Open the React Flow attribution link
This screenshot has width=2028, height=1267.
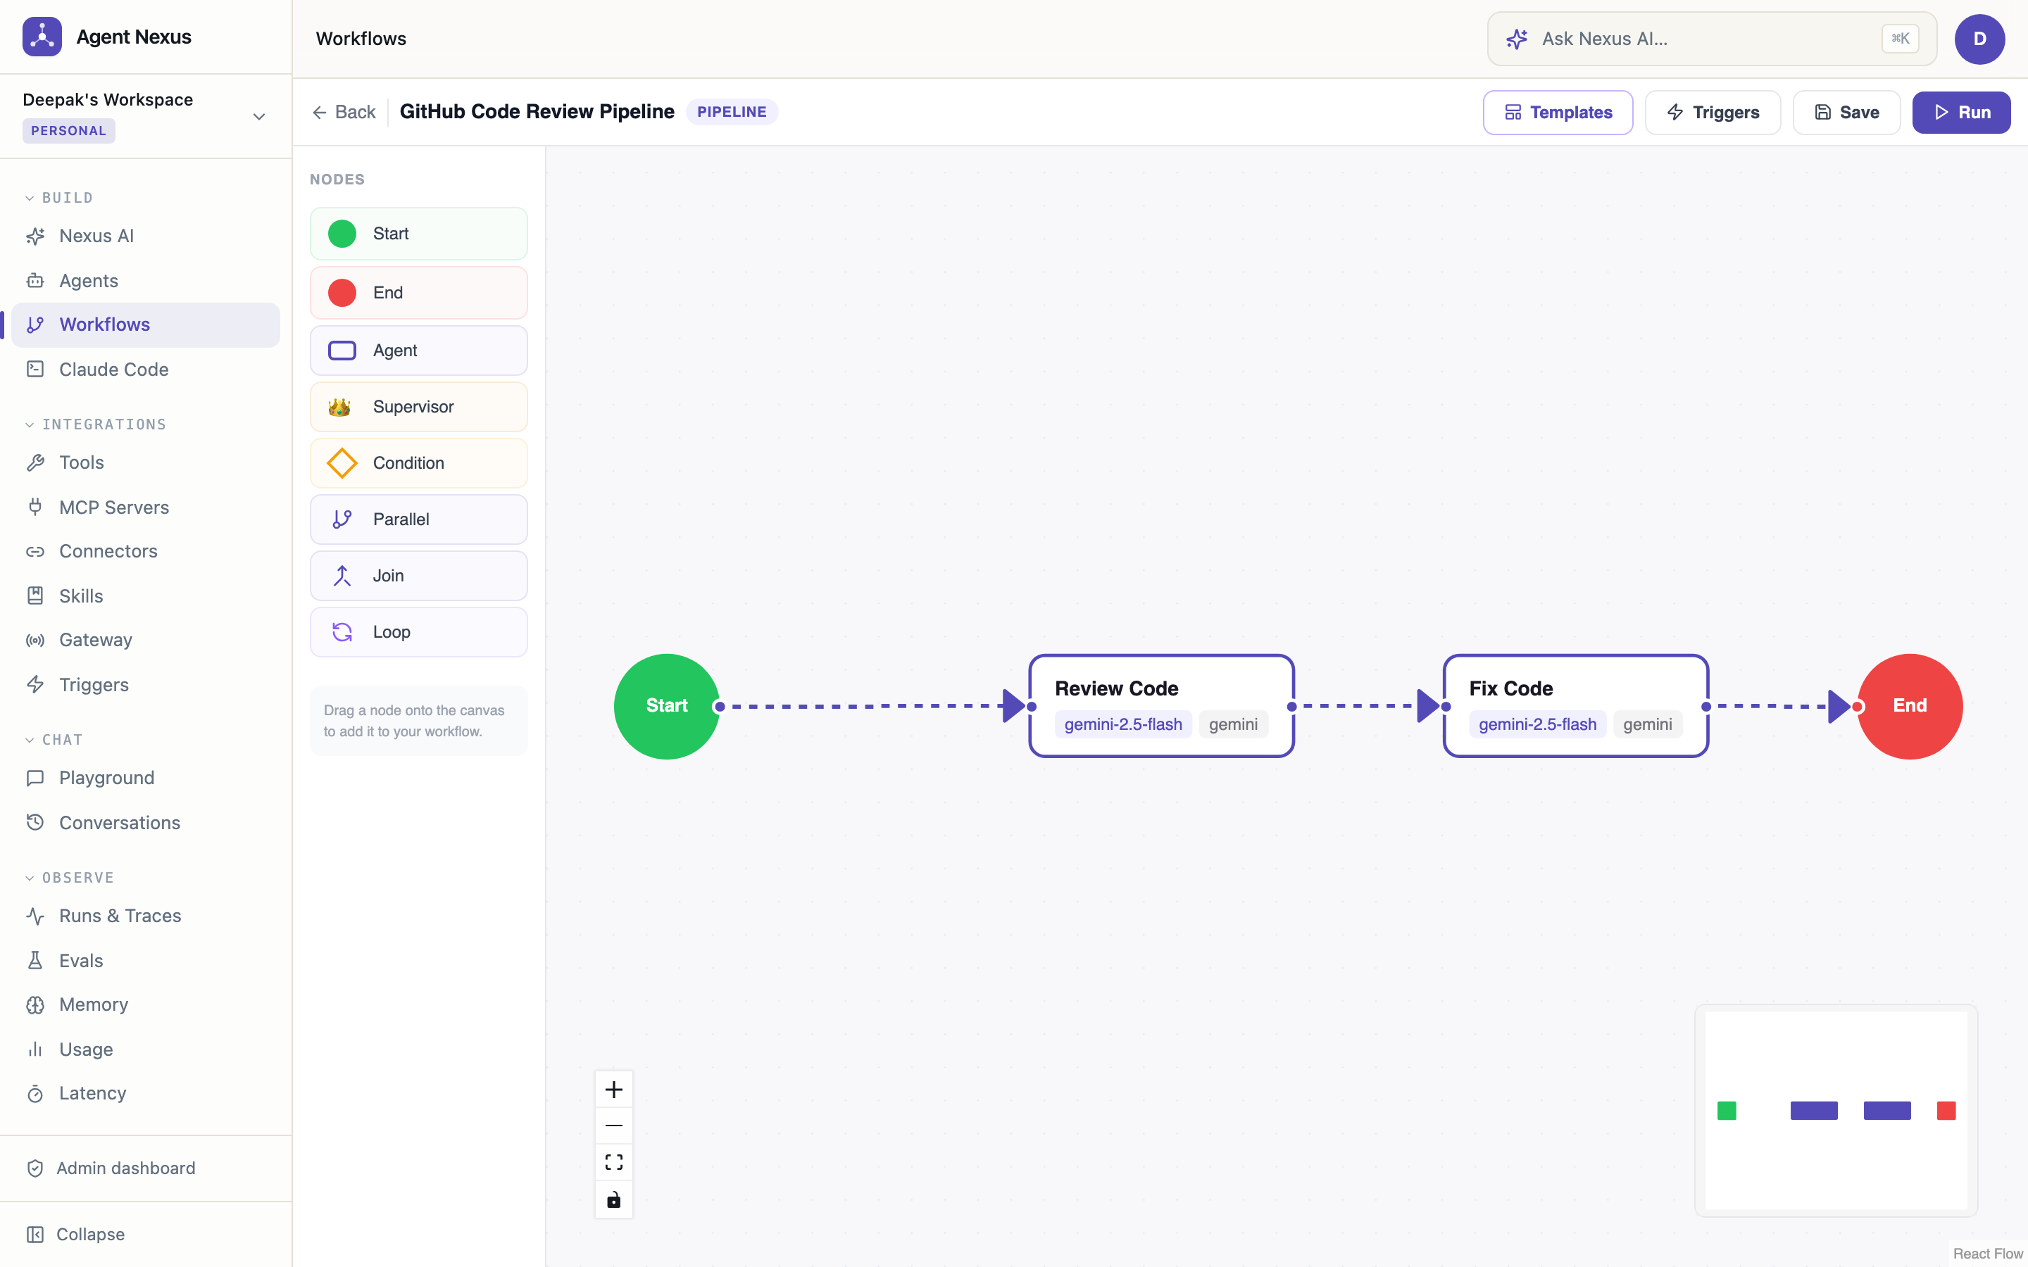click(x=1987, y=1254)
